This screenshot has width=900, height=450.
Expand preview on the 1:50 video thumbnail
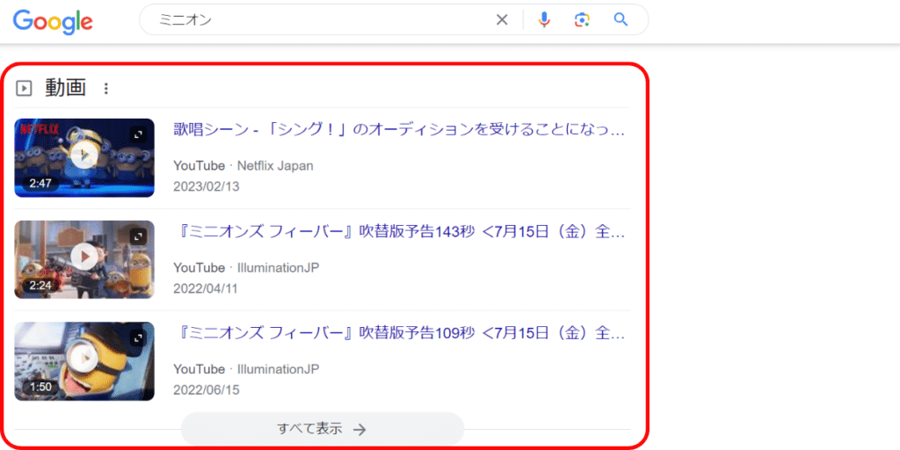pyautogui.click(x=138, y=338)
